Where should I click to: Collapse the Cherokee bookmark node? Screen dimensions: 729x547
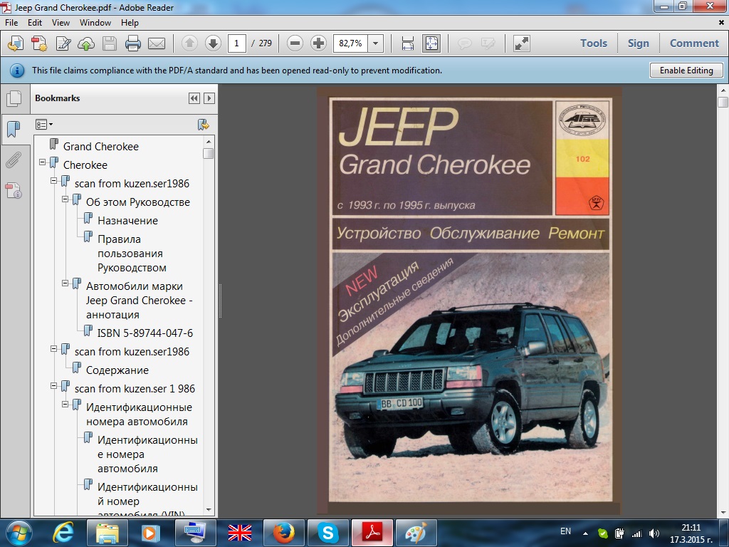(x=43, y=163)
